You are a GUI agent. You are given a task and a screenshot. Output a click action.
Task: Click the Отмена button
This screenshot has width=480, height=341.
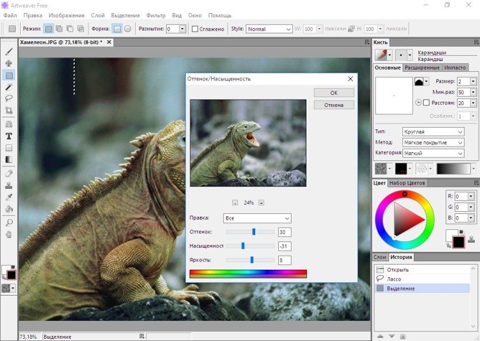333,105
